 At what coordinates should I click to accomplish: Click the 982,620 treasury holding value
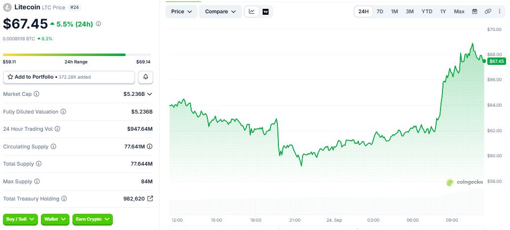pyautogui.click(x=134, y=199)
